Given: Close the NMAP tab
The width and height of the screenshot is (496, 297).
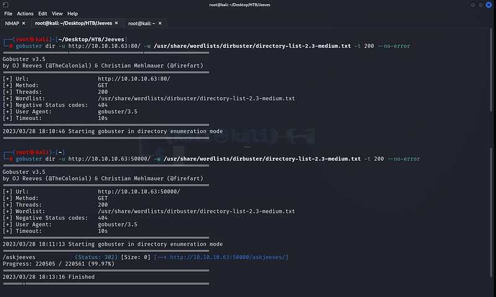Looking at the screenshot, I should pos(24,24).
